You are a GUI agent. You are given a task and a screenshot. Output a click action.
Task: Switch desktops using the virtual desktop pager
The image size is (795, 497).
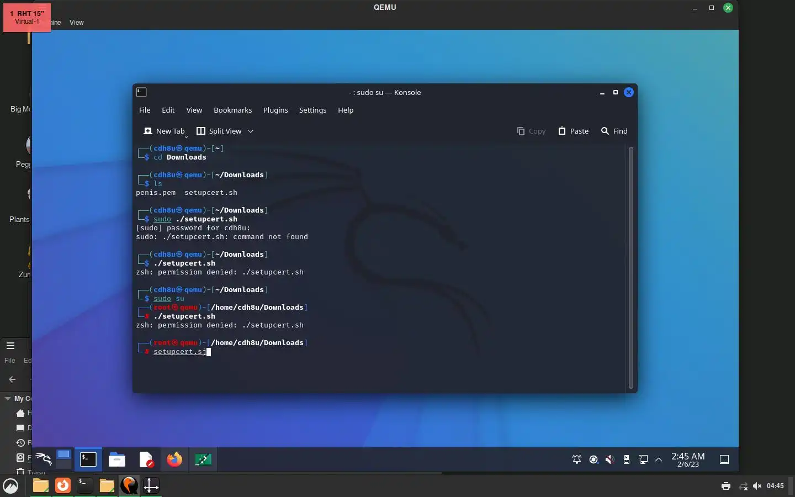[64, 459]
